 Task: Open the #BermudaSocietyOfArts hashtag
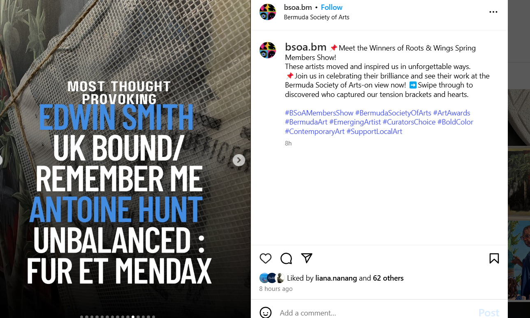click(x=393, y=113)
